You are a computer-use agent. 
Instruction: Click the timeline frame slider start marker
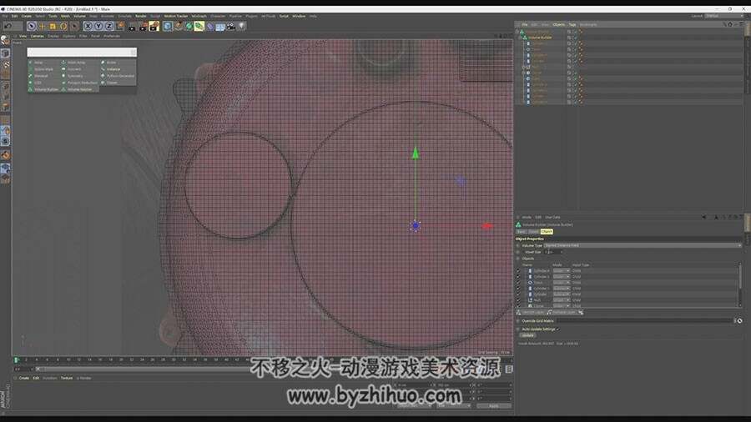coord(16,359)
